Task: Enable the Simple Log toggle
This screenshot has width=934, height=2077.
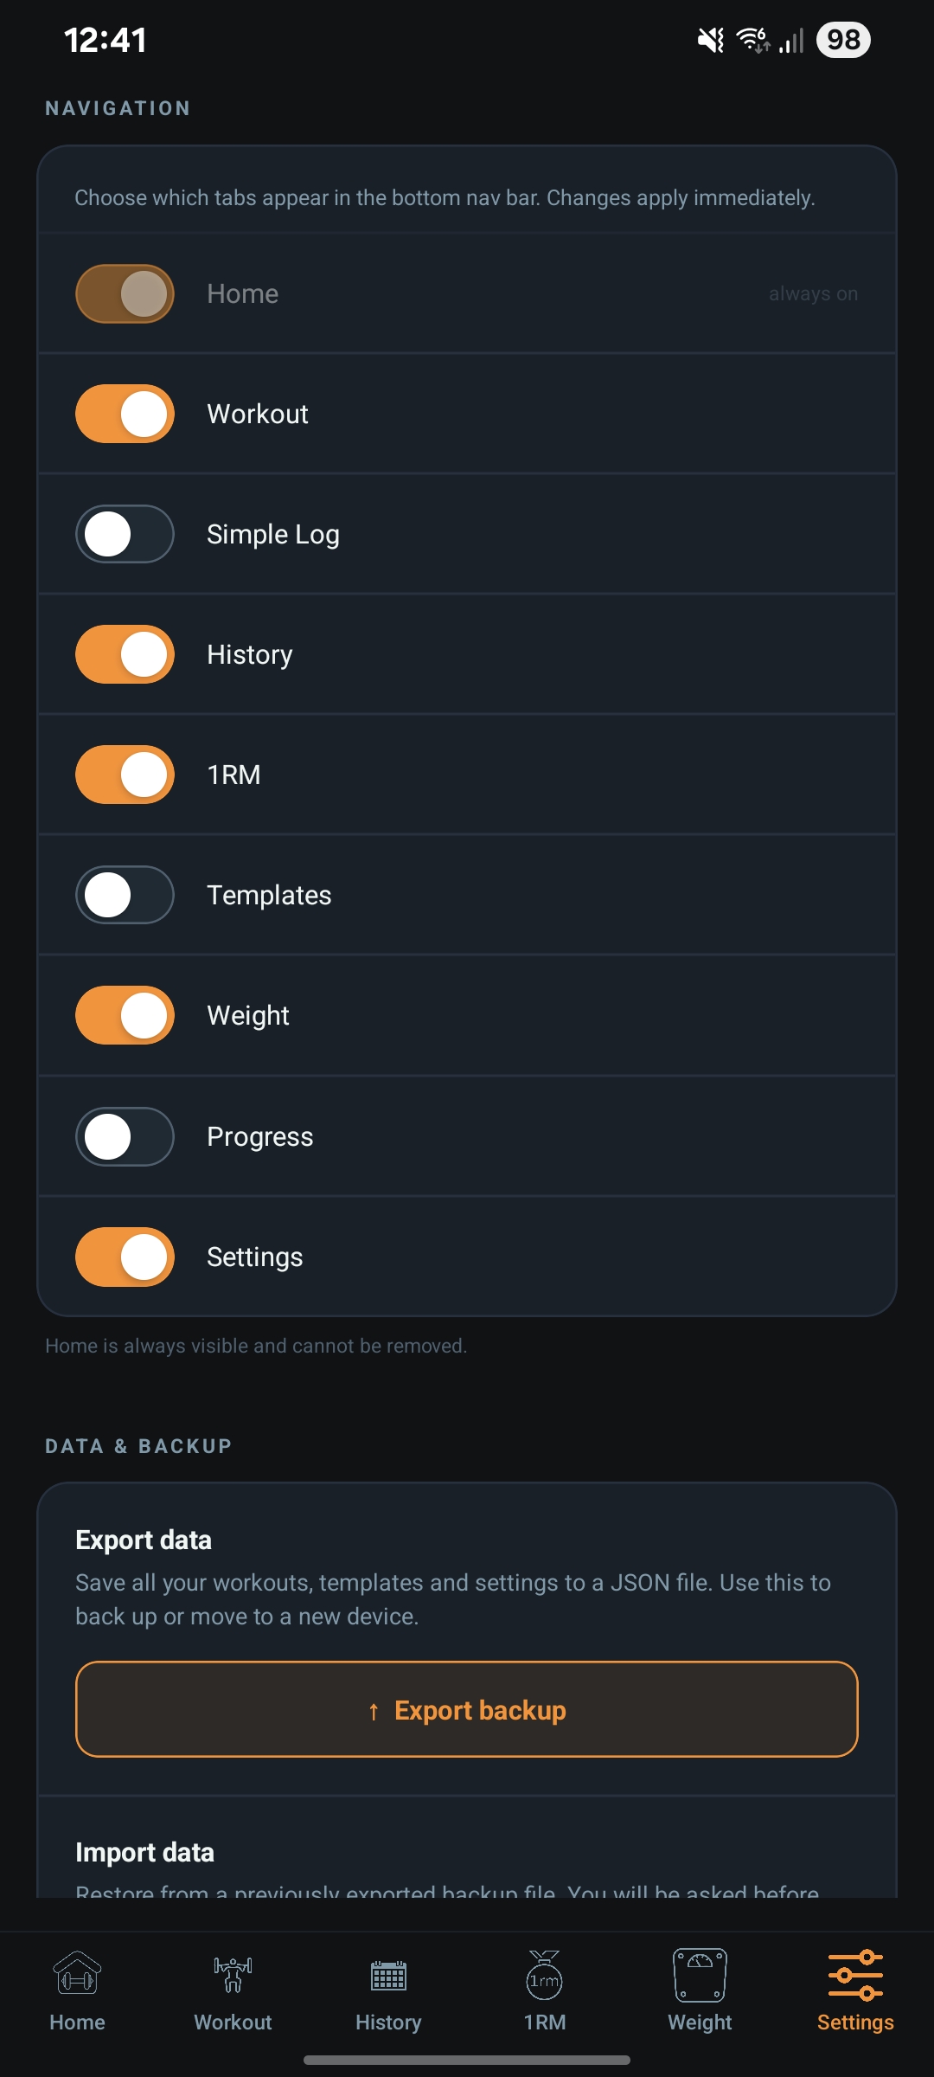Action: pos(125,534)
